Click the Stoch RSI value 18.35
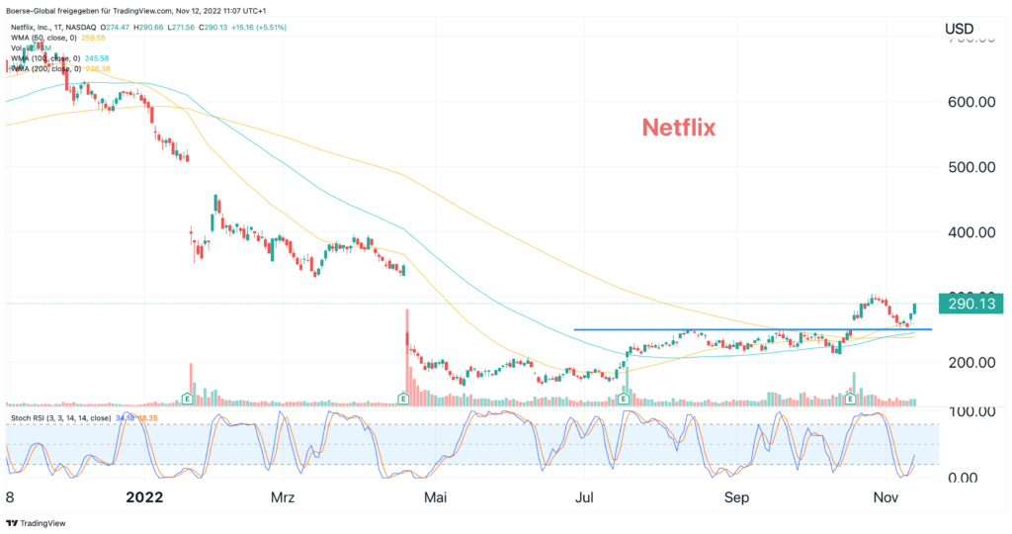Viewport: 1012px width, 534px height. pos(148,417)
